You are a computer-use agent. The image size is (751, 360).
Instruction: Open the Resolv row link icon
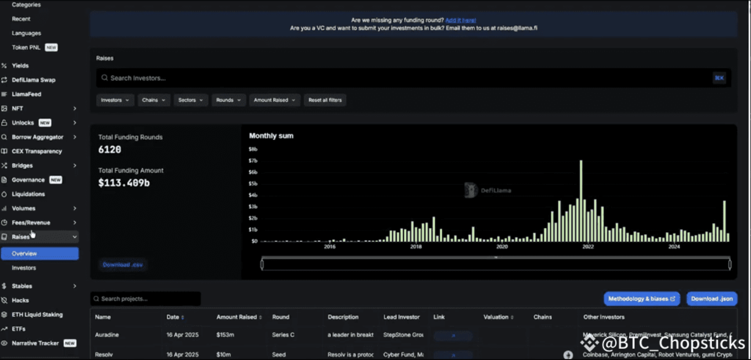(x=452, y=354)
